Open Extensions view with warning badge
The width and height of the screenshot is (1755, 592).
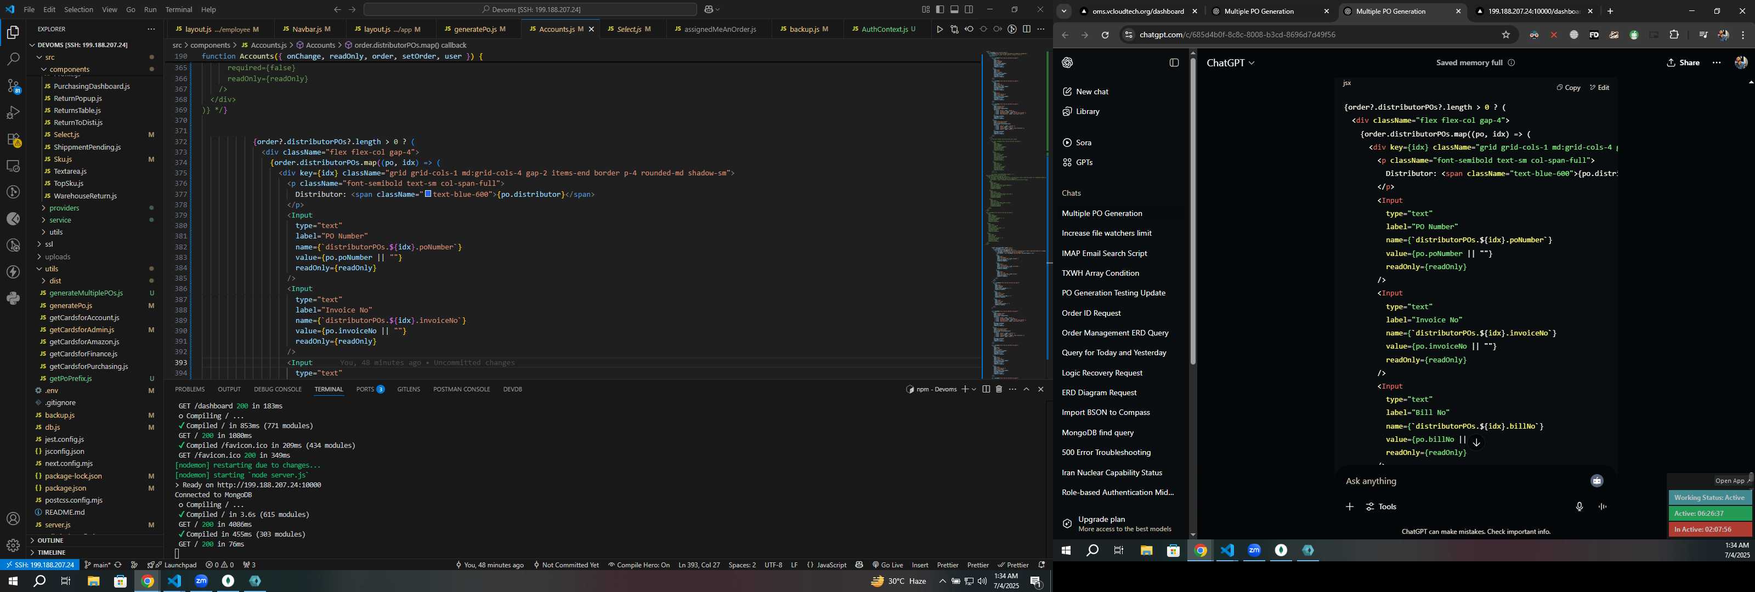13,139
